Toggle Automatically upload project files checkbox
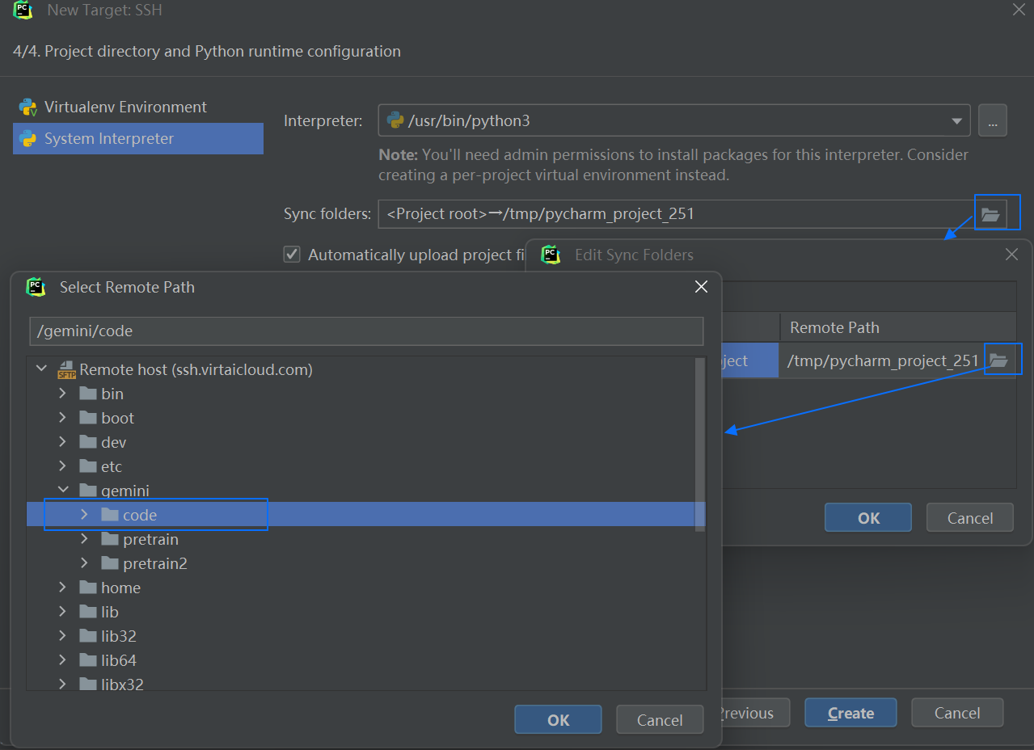 coord(292,255)
